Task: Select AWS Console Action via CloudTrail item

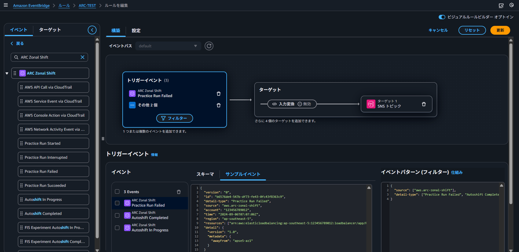Action: (x=53, y=115)
